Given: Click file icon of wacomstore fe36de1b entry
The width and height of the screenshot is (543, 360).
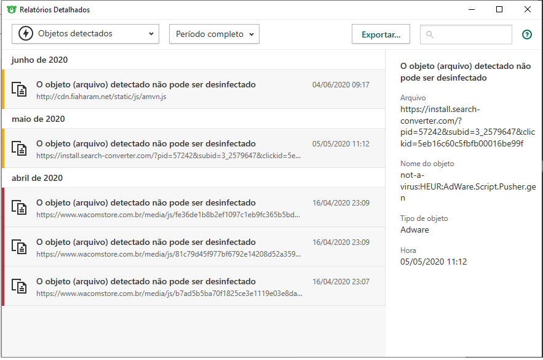Looking at the screenshot, I should pos(20,207).
